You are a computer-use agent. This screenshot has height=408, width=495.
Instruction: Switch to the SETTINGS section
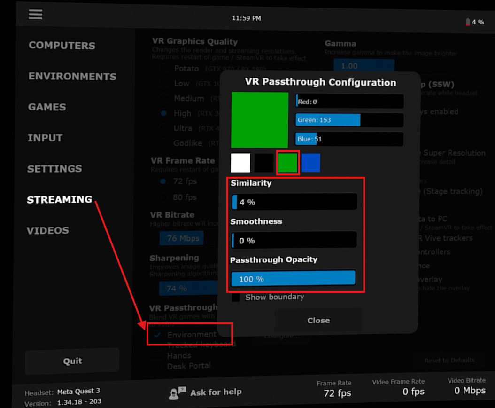tap(54, 169)
